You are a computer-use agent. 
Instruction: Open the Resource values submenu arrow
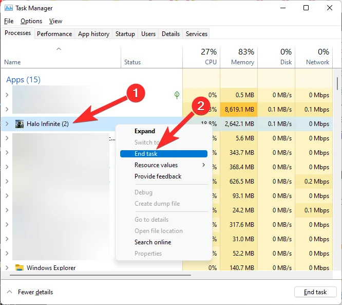203,165
